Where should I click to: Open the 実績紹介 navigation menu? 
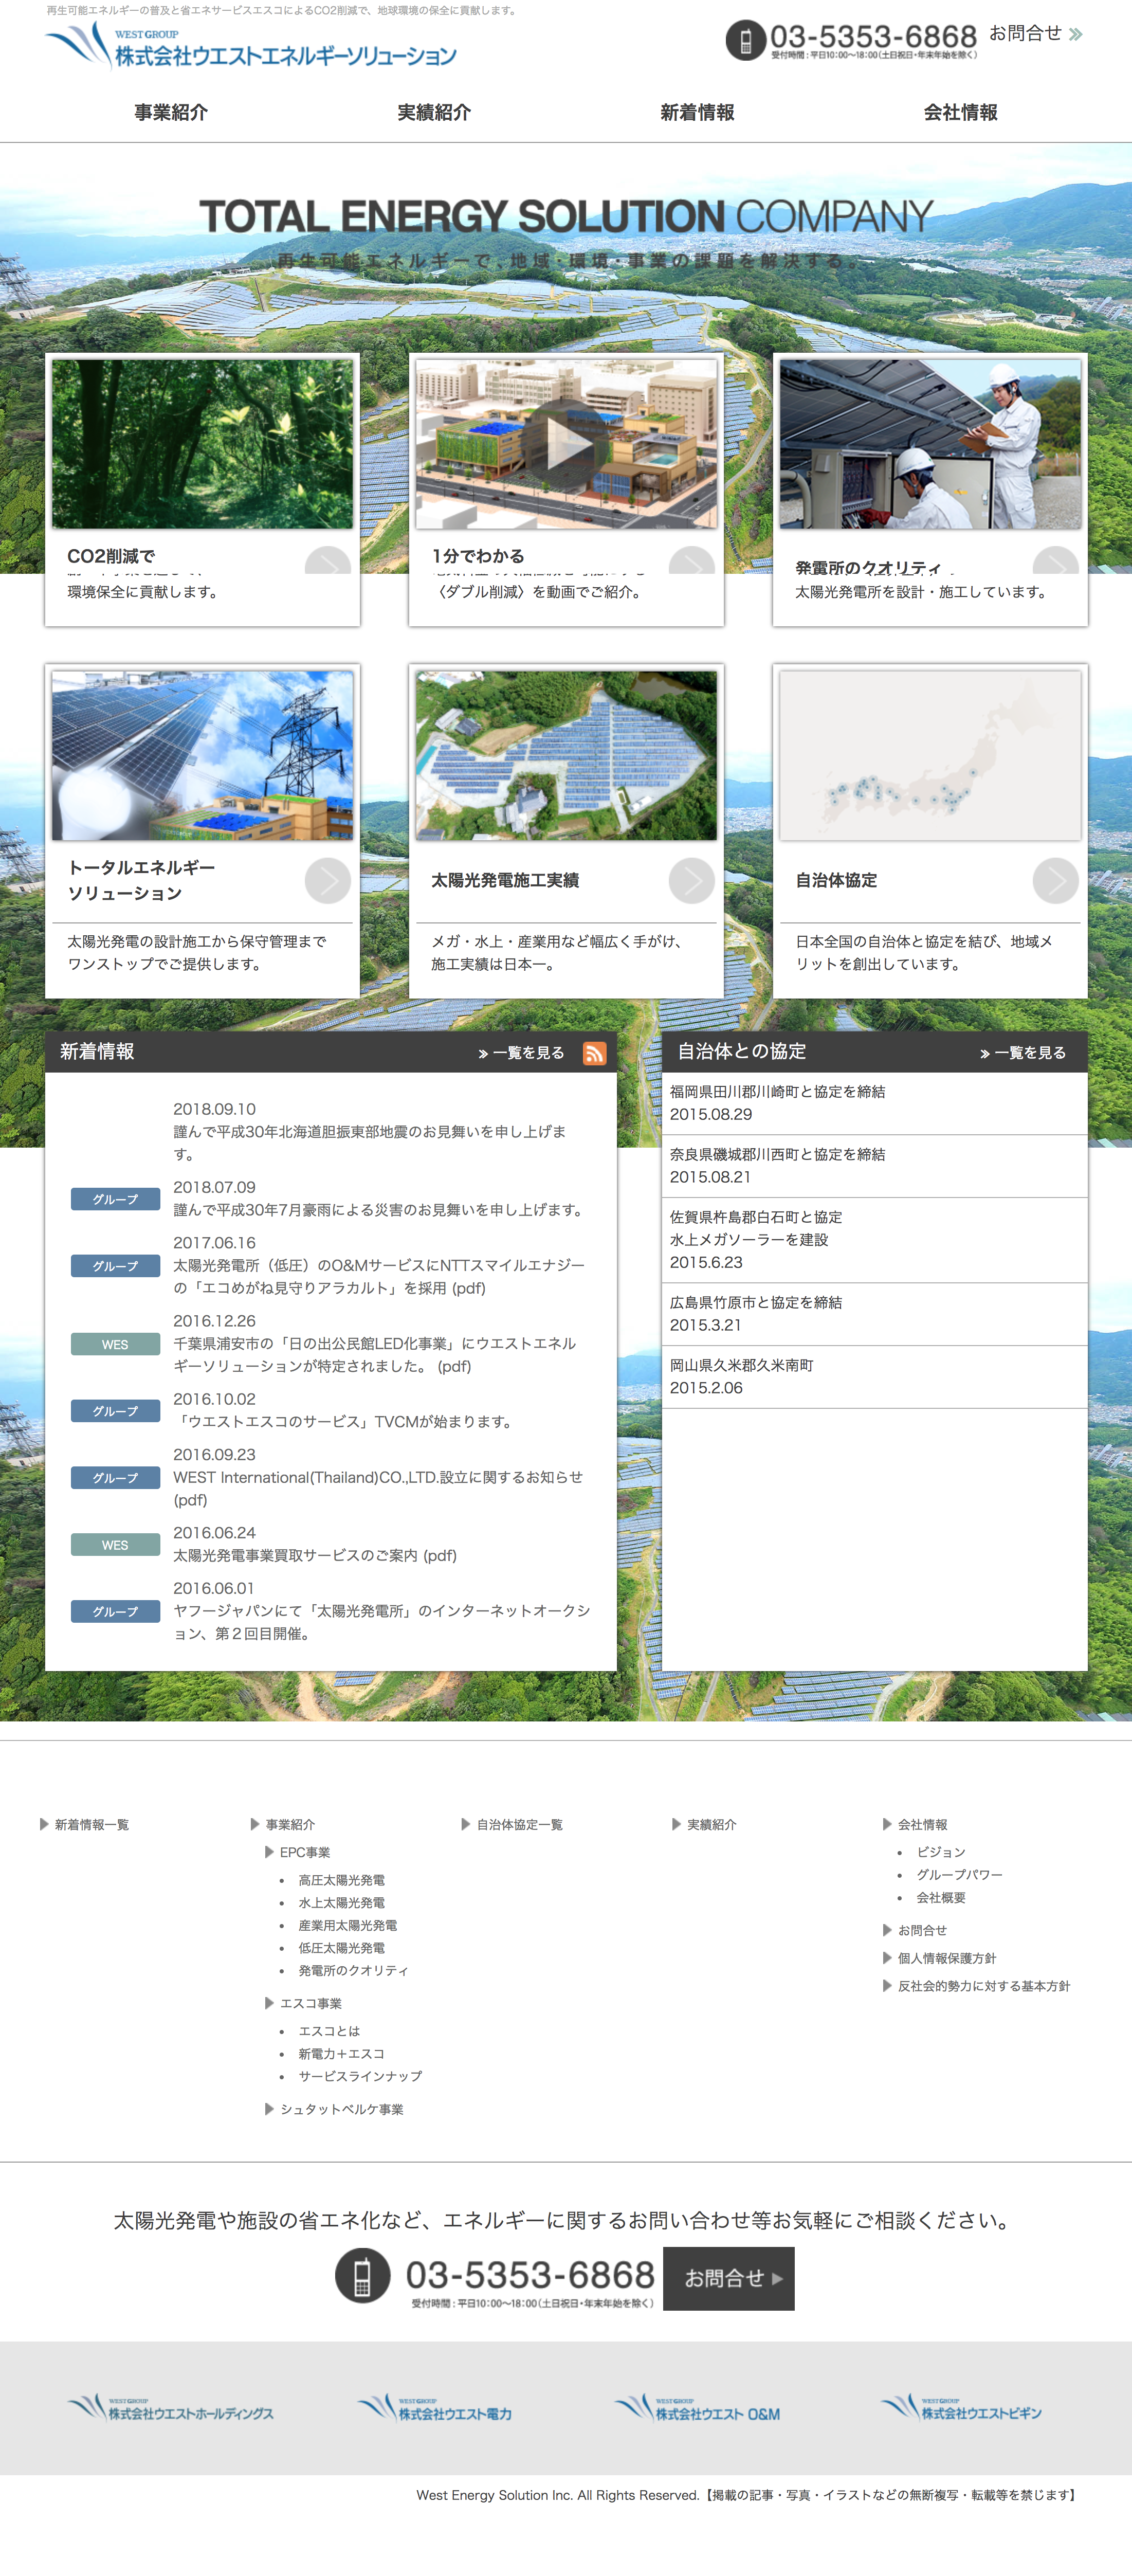[x=434, y=112]
